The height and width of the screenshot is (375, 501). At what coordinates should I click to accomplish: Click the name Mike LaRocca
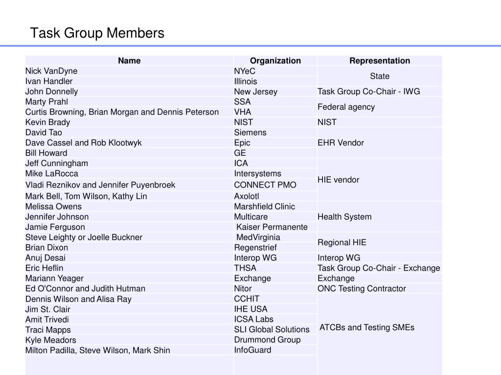pos(52,173)
